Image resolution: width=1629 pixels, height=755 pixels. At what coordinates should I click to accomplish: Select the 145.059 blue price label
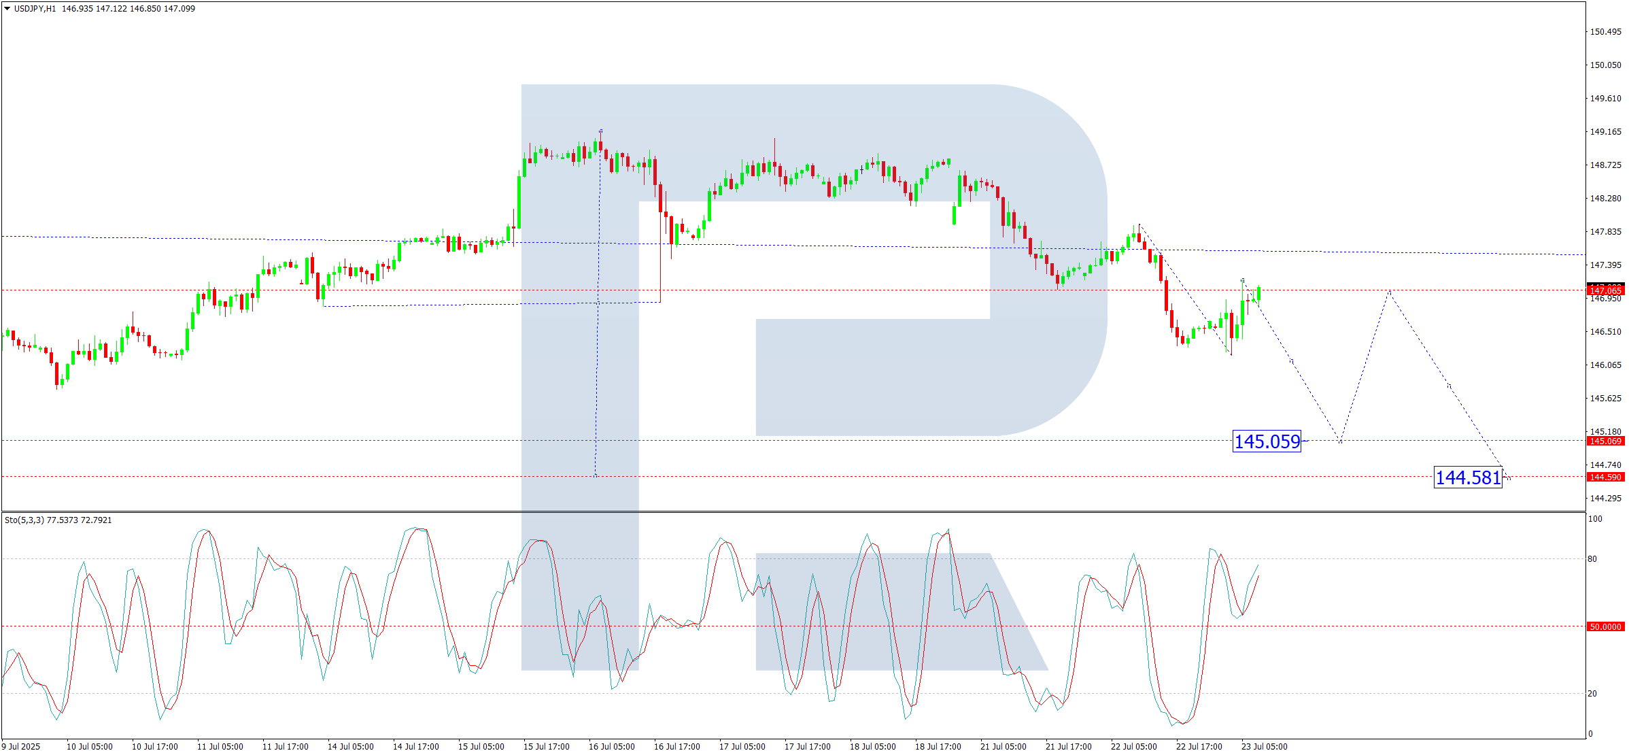tap(1266, 441)
